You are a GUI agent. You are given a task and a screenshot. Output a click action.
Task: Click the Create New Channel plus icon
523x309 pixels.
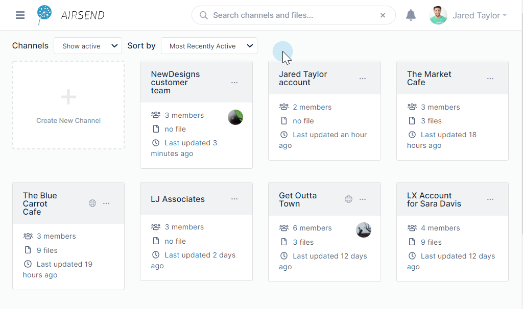click(x=68, y=97)
